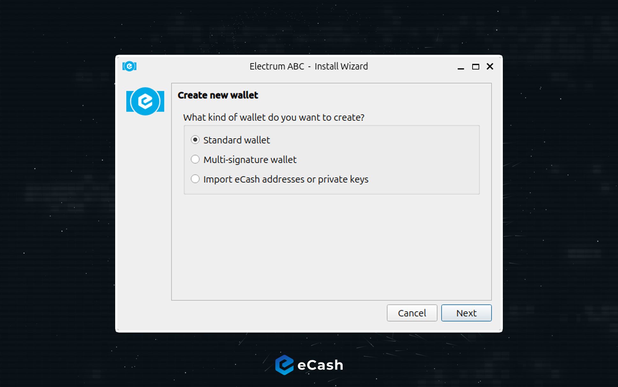The width and height of the screenshot is (618, 387).
Task: Click the 'What kind of wallet' question text
Action: click(273, 118)
